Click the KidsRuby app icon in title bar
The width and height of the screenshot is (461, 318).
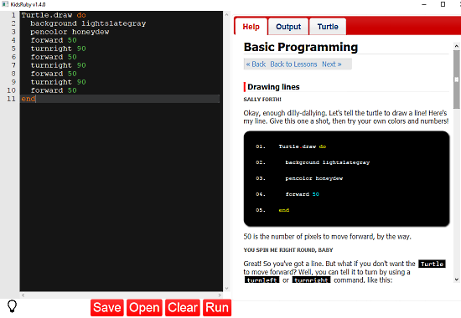(x=5, y=4)
